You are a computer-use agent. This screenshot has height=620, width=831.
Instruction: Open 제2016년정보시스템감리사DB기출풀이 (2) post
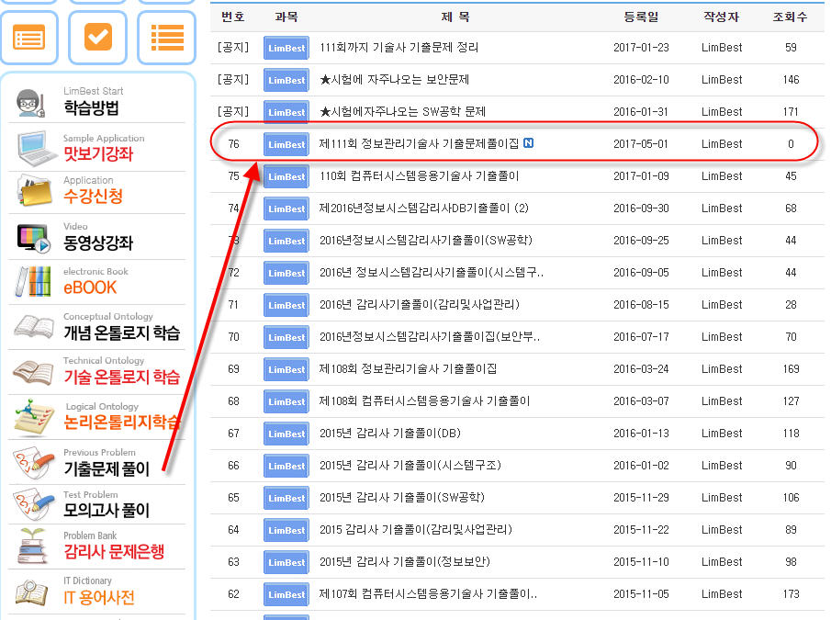tap(424, 209)
